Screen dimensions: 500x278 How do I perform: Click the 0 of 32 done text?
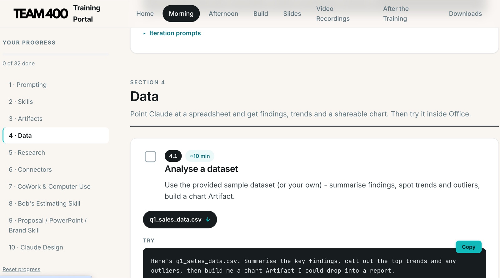[19, 64]
